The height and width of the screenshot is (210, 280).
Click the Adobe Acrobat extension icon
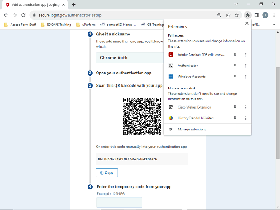[x=171, y=55]
